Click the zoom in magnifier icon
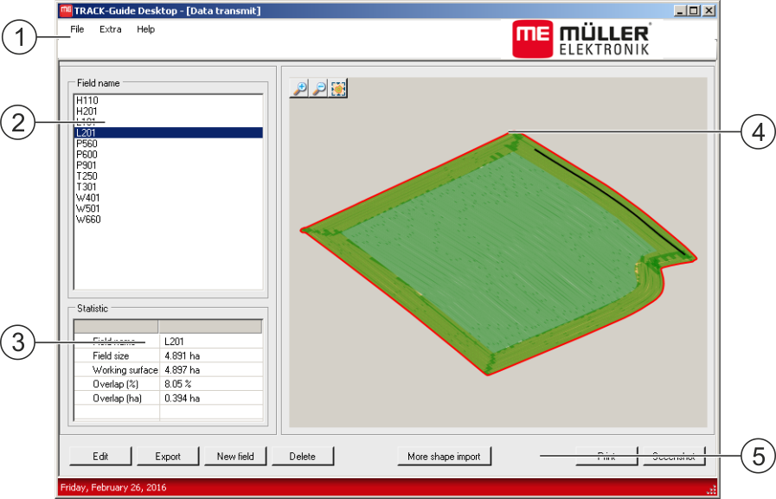 point(300,88)
